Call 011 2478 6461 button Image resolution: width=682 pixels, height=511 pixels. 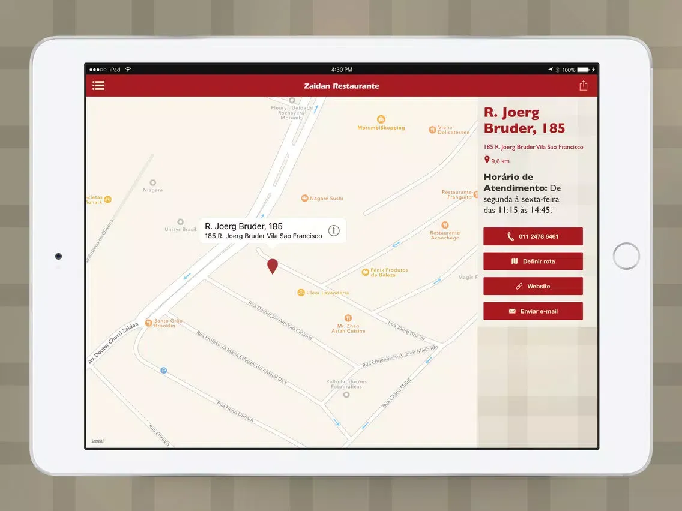pos(533,236)
